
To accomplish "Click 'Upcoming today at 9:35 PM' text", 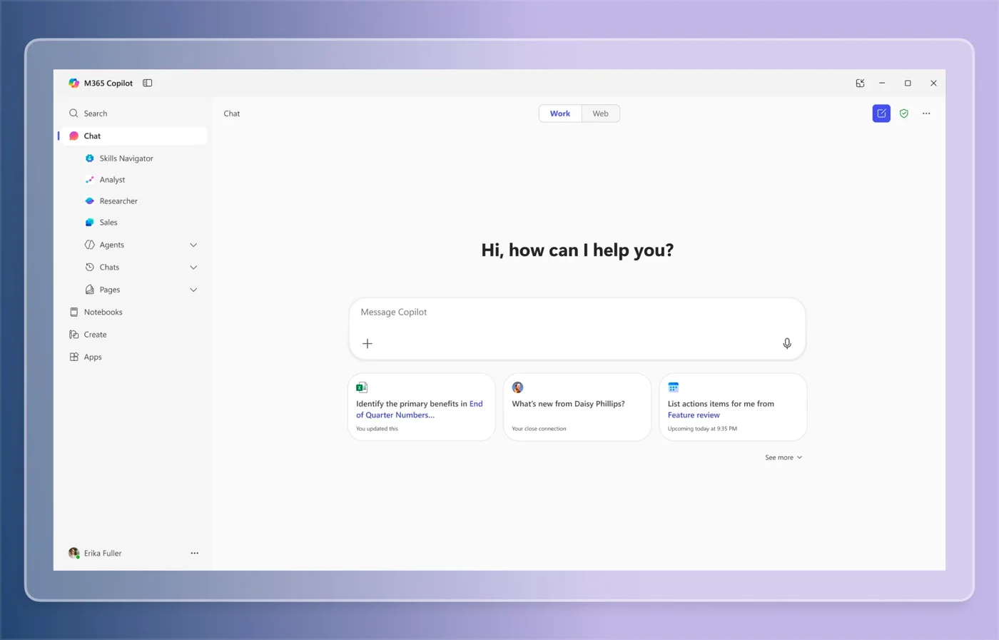I will click(x=702, y=429).
